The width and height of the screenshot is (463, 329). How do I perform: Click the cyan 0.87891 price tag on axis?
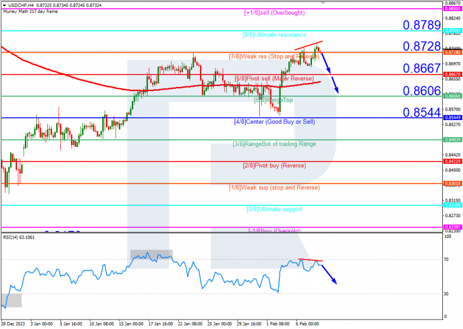452,31
